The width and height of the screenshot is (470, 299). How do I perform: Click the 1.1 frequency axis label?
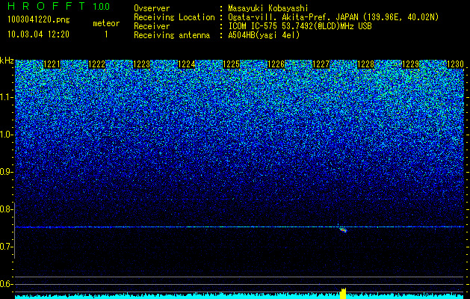[x=6, y=97]
